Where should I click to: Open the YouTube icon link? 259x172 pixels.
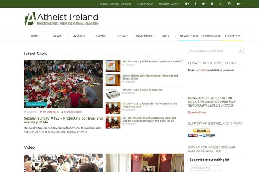tap(212, 3)
